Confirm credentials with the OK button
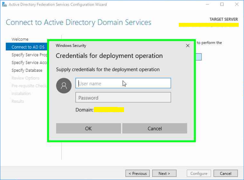Screen dimensions: 244x180 [88, 128]
